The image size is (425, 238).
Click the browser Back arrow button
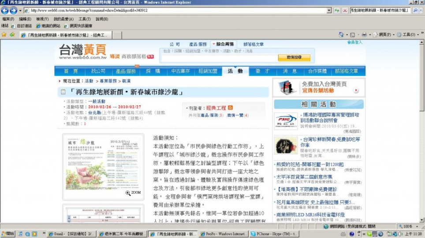point(5,11)
